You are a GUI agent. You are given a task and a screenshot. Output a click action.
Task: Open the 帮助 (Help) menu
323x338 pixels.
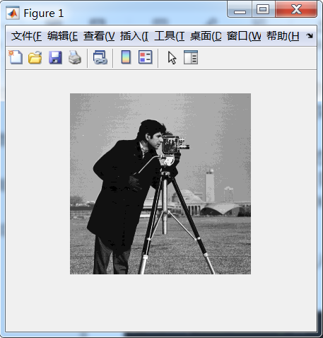point(283,36)
